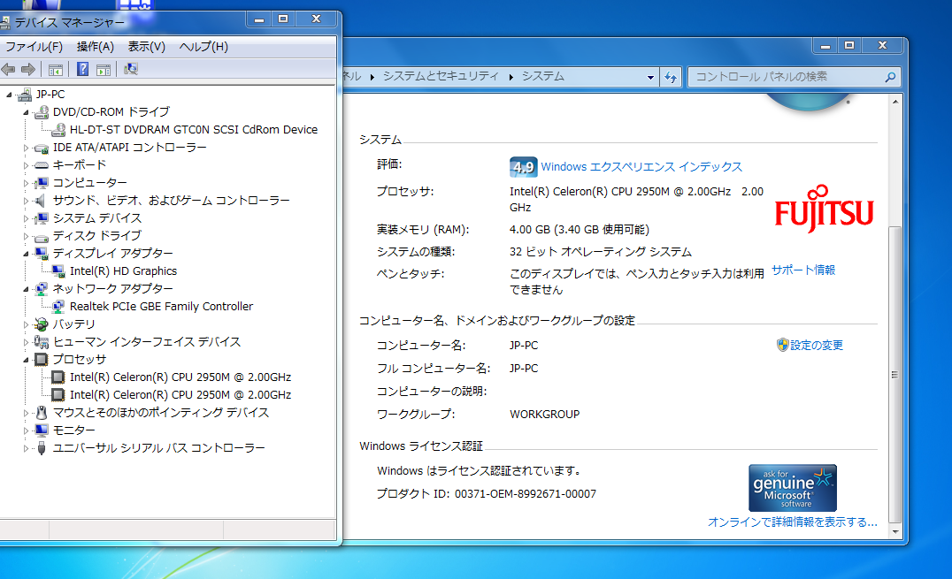Click システムとセキュリティ breadcrumb
Screen dimensions: 952x579
tap(441, 77)
